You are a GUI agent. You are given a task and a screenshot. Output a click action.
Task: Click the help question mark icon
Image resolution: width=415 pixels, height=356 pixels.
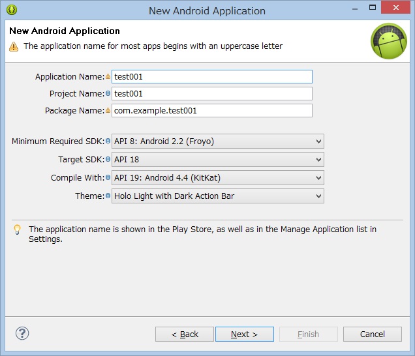22,333
